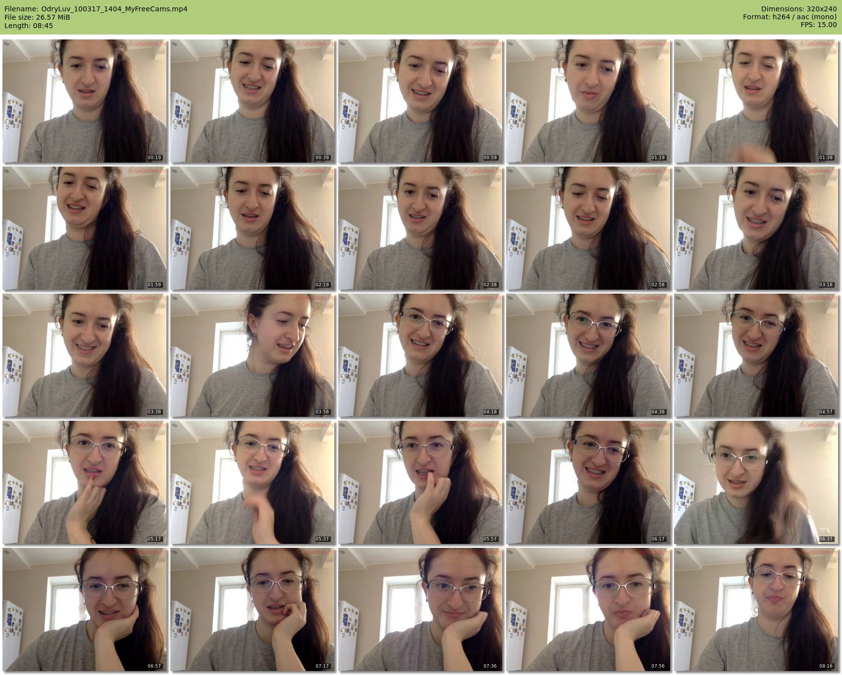Click the Dimensions 320x240 label
The height and width of the screenshot is (675, 842).
799,9
